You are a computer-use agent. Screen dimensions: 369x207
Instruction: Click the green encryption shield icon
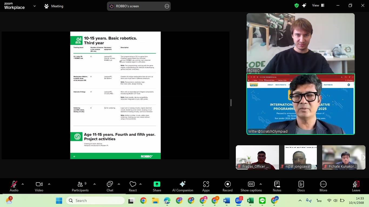[297, 5]
